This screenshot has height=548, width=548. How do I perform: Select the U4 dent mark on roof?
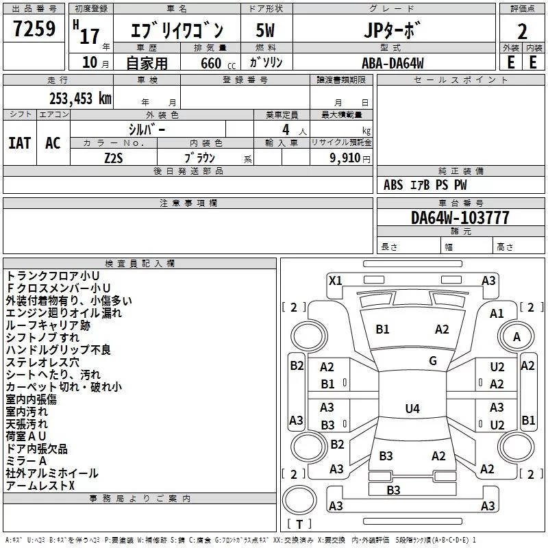(412, 408)
